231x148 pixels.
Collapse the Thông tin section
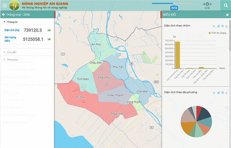tap(11, 22)
